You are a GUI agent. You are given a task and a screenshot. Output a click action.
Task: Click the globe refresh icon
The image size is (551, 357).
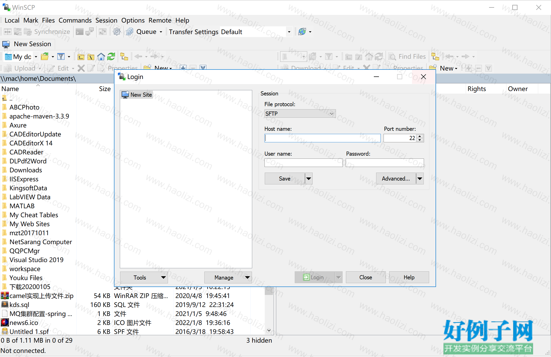point(302,32)
